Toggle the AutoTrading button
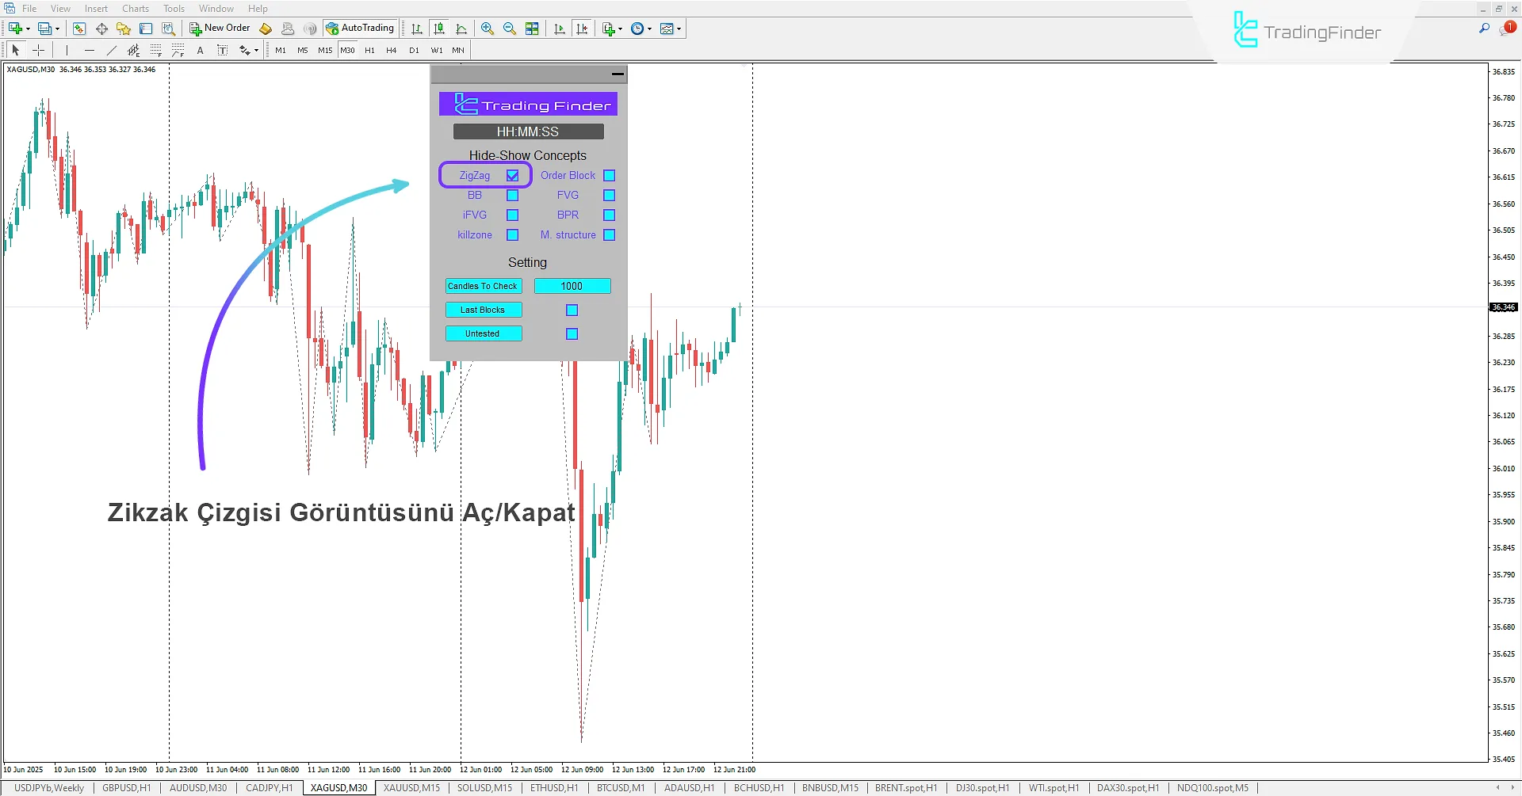Screen dimensions: 1522x796 pos(360,29)
